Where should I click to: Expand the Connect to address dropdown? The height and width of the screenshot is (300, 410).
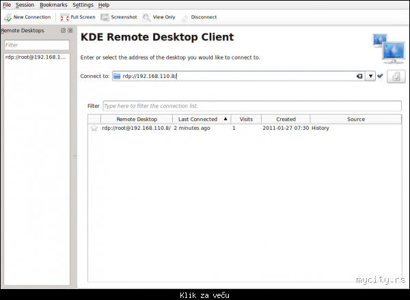370,76
